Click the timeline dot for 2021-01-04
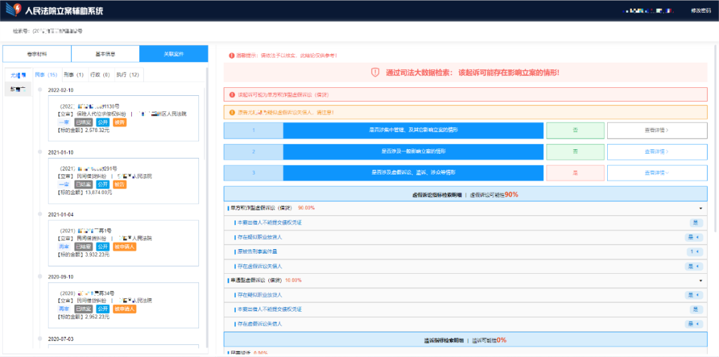Viewport: 719px width, 357px height. click(41, 214)
